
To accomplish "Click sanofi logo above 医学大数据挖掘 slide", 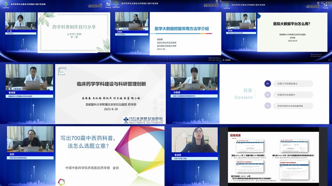I will click(x=211, y=5).
